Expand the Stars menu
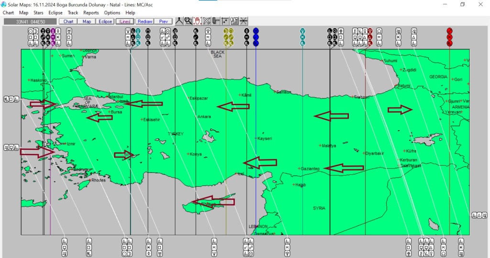This screenshot has width=490, height=258. click(x=38, y=12)
